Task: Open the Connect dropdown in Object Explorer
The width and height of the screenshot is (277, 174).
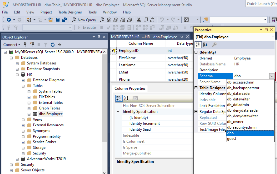Action: click(12, 44)
